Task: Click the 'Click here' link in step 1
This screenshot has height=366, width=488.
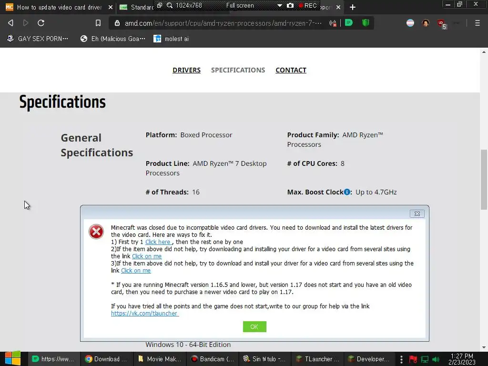Action: point(158,242)
